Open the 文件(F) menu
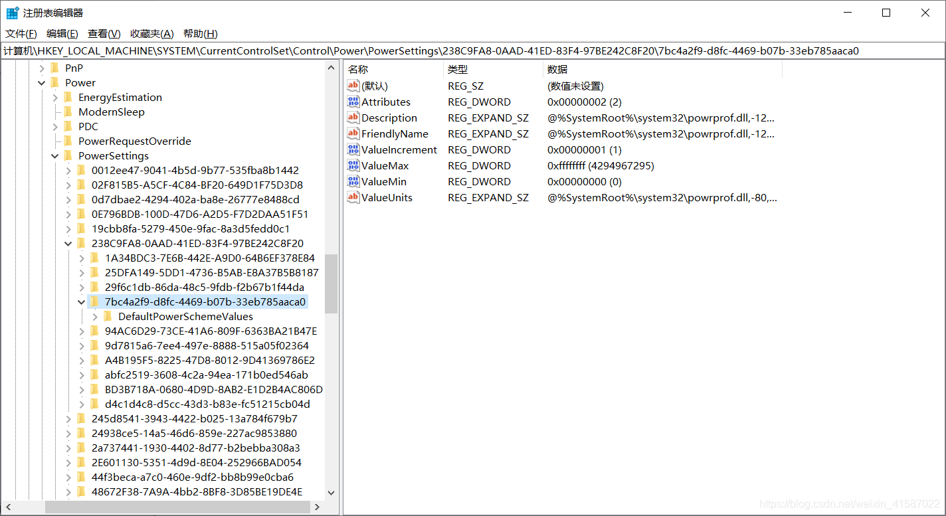 coord(21,34)
